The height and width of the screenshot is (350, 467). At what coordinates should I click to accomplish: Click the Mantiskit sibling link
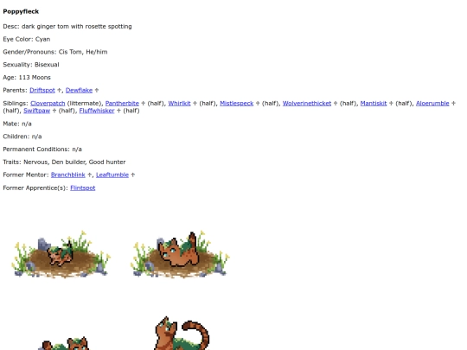(x=374, y=104)
